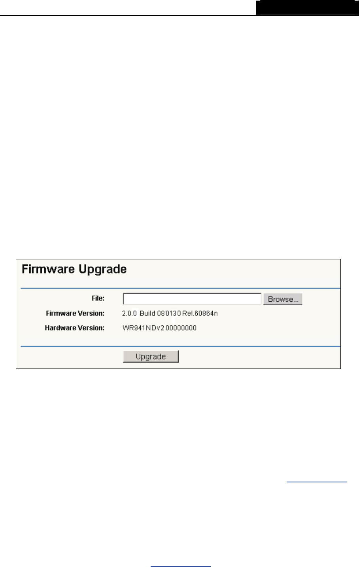This screenshot has width=359, height=567.
Task: Select the WR941NDv2 00000000 hardware text
Action: point(159,328)
